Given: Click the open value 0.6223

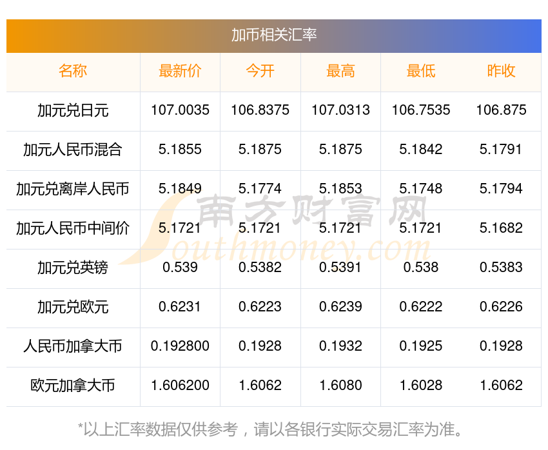Looking at the screenshot, I should pyautogui.click(x=260, y=307).
